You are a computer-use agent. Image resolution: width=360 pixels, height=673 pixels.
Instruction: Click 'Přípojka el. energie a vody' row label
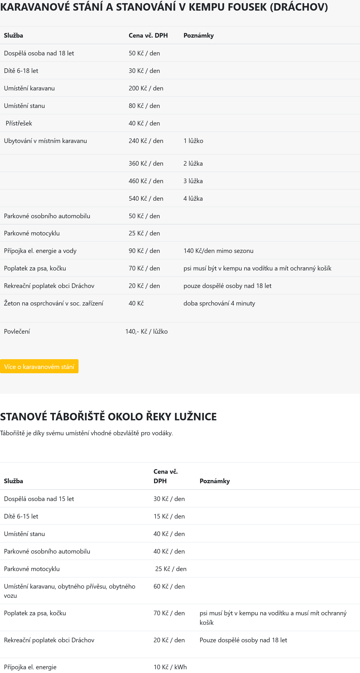(40, 251)
